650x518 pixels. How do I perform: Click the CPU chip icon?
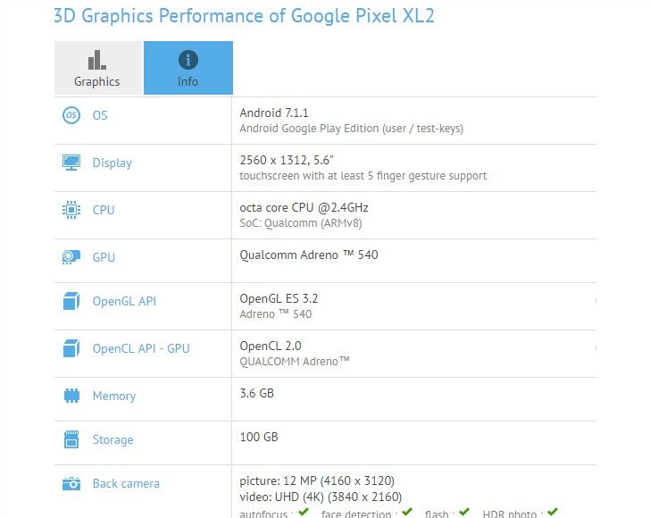71,210
